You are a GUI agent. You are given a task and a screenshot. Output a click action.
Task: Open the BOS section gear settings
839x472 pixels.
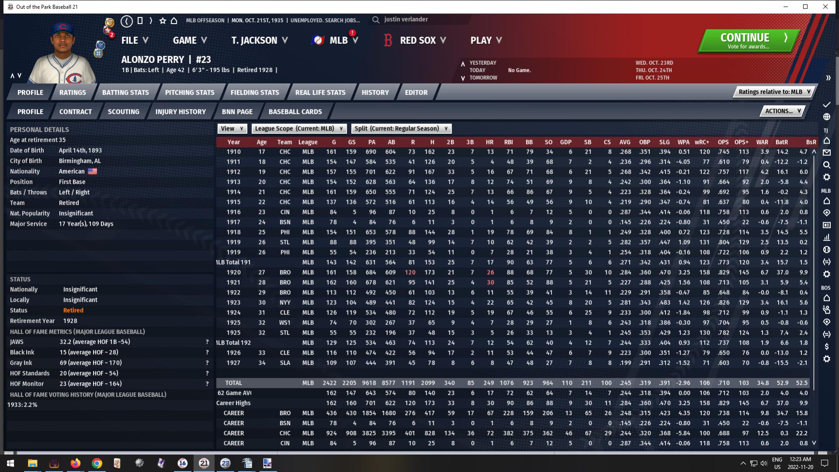pos(826,359)
